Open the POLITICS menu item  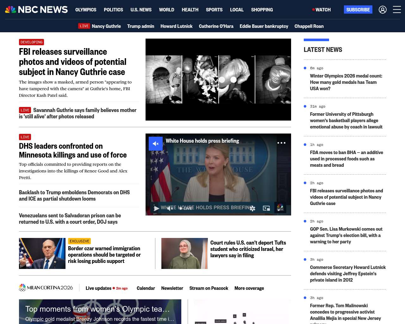pyautogui.click(x=113, y=10)
